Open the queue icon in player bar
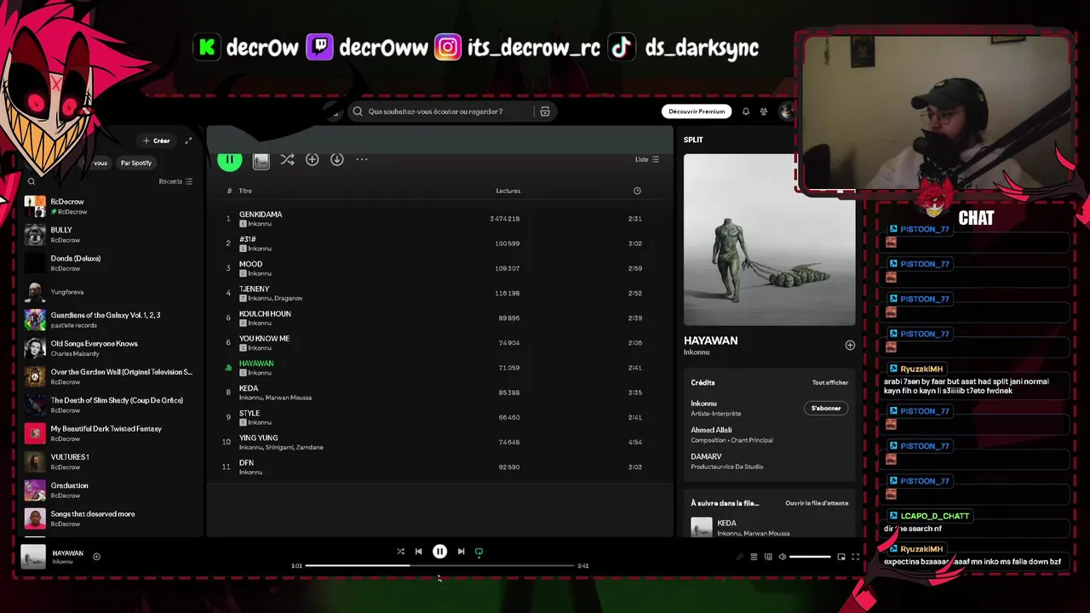1090x613 pixels. [754, 557]
